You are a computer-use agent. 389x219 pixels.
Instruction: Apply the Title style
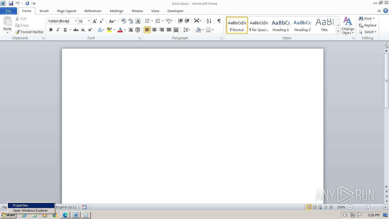click(x=324, y=25)
